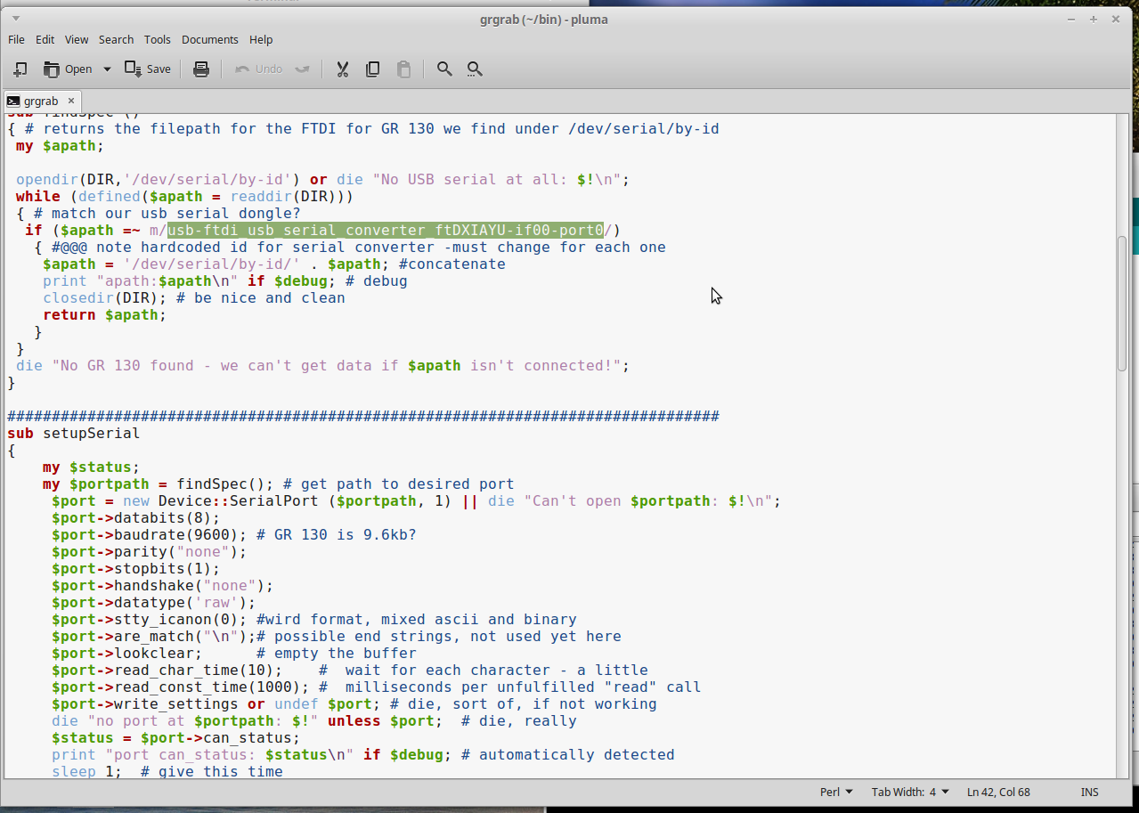Paste from clipboard using the toolbar icon
The image size is (1139, 813).
403,69
